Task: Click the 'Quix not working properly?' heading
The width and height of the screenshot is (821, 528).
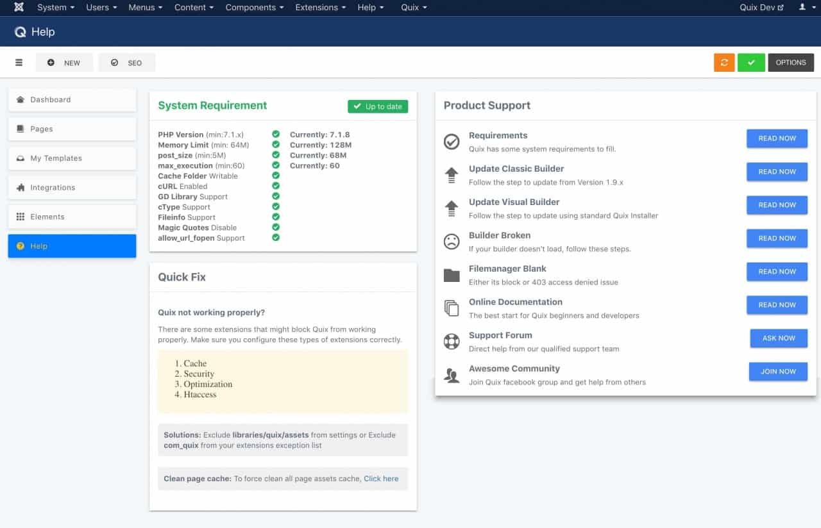Action: click(212, 313)
